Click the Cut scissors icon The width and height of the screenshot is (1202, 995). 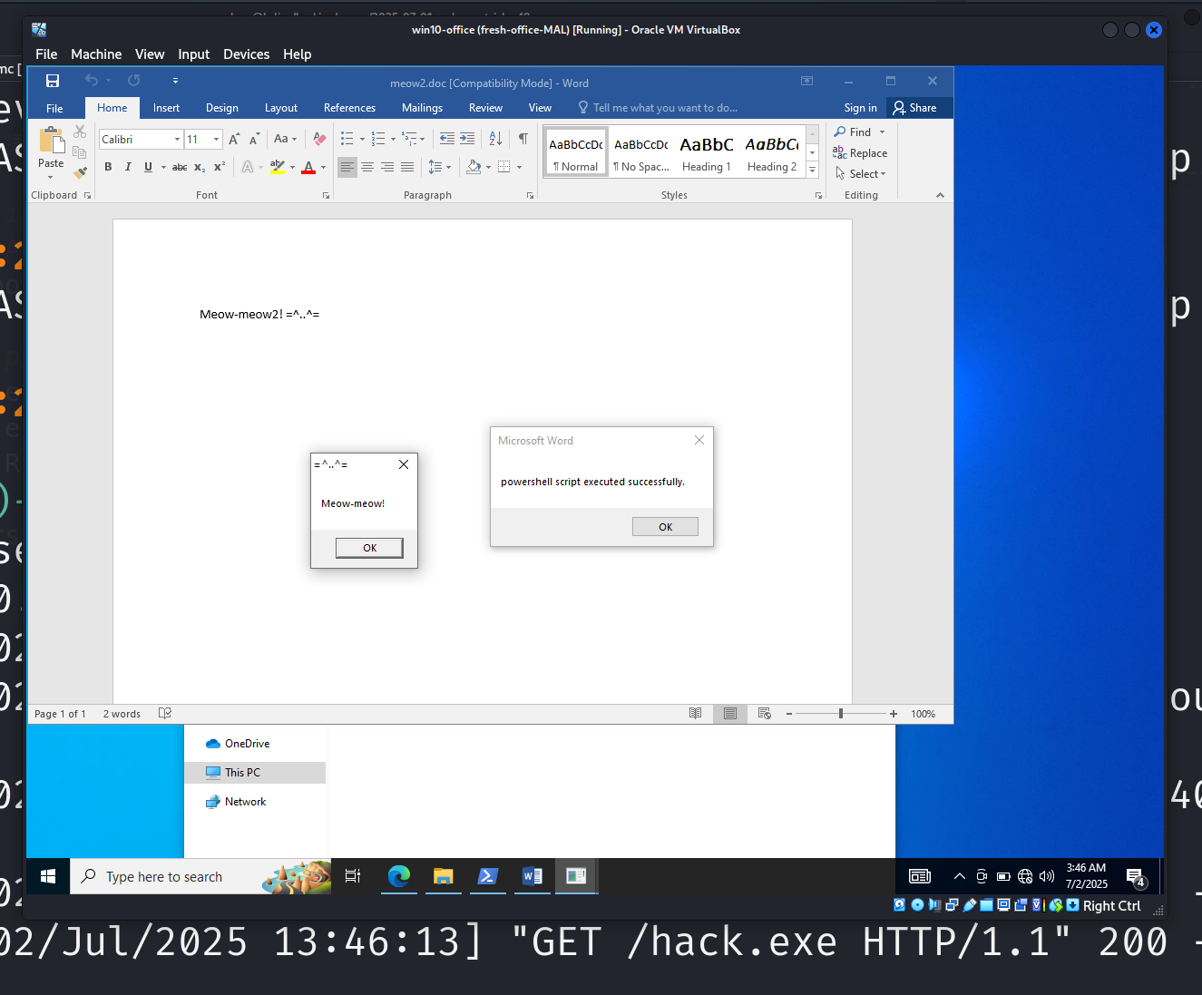[x=80, y=132]
